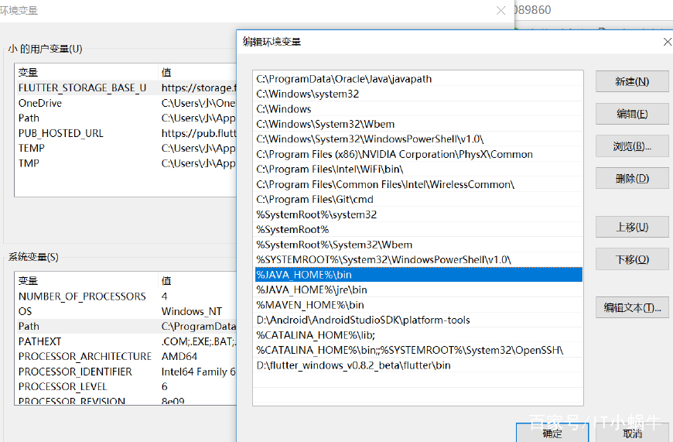The height and width of the screenshot is (442, 673).
Task: Close the 环境变量 window
Action: 500,10
